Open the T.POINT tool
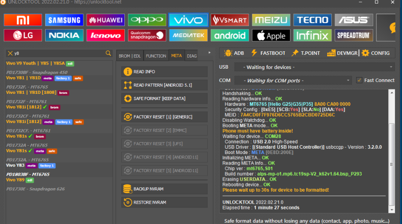402x224 pixels. tap(306, 53)
